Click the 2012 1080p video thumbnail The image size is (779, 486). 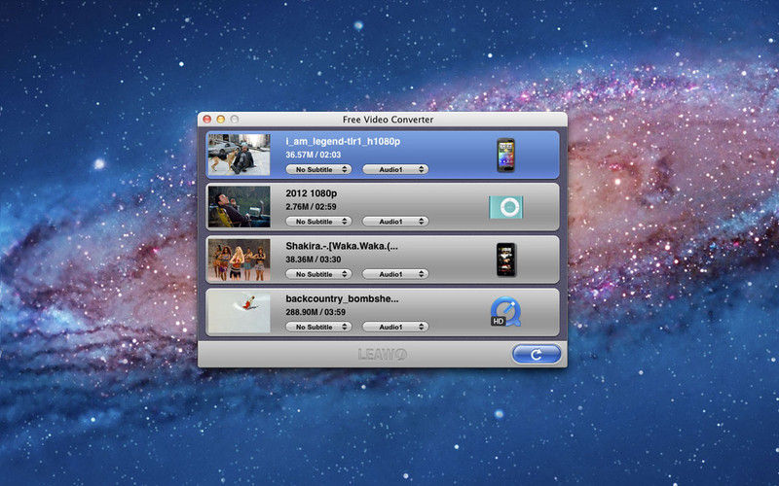pos(239,207)
